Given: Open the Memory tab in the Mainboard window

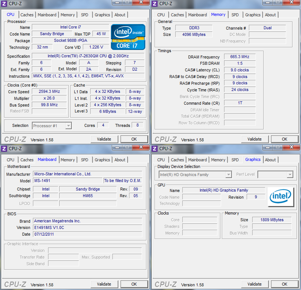Looking at the screenshot, I should pyautogui.click(x=68, y=160).
